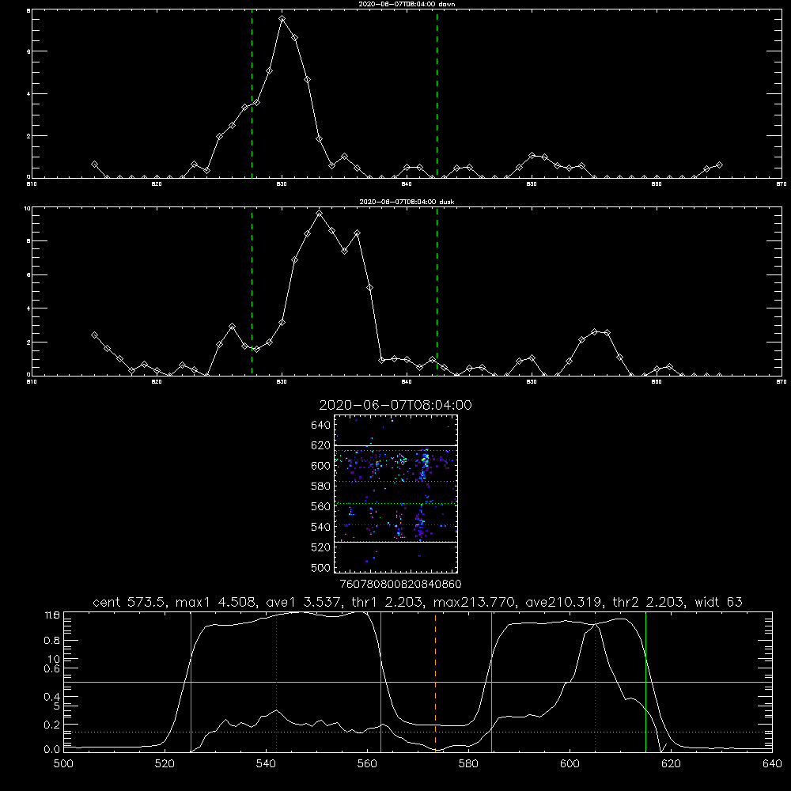The width and height of the screenshot is (791, 791).
Task: Click the red dotted vertical line near 605 in bottom plot
Action: pyautogui.click(x=596, y=681)
